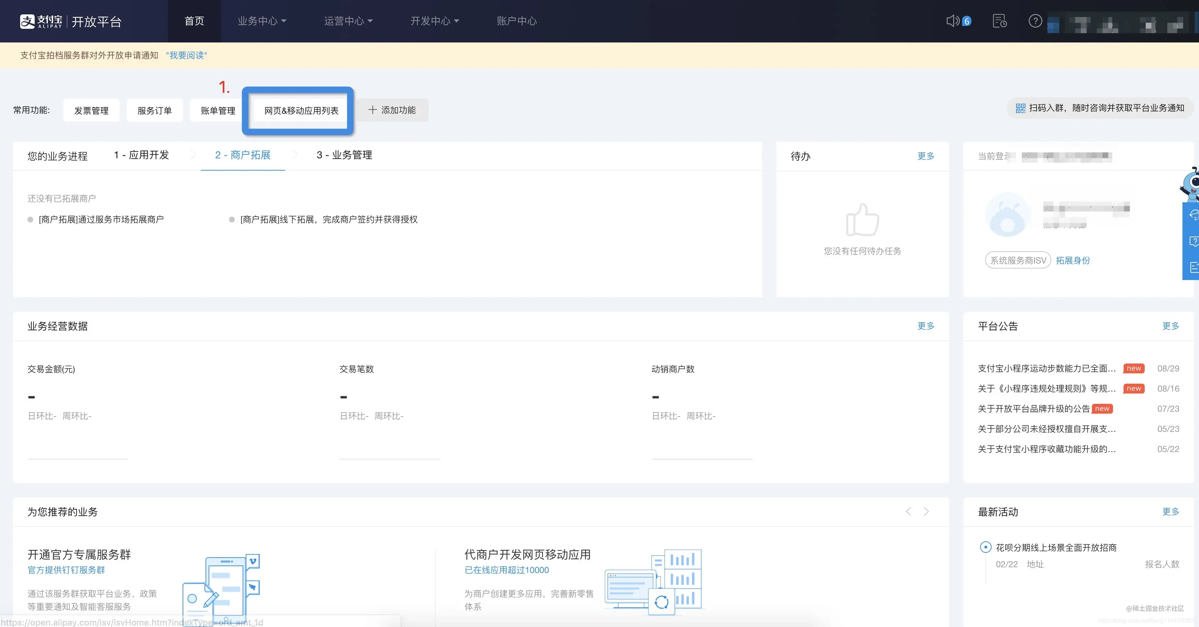Open the 线下拓展 merchant signing item
1199x627 pixels.
click(329, 219)
